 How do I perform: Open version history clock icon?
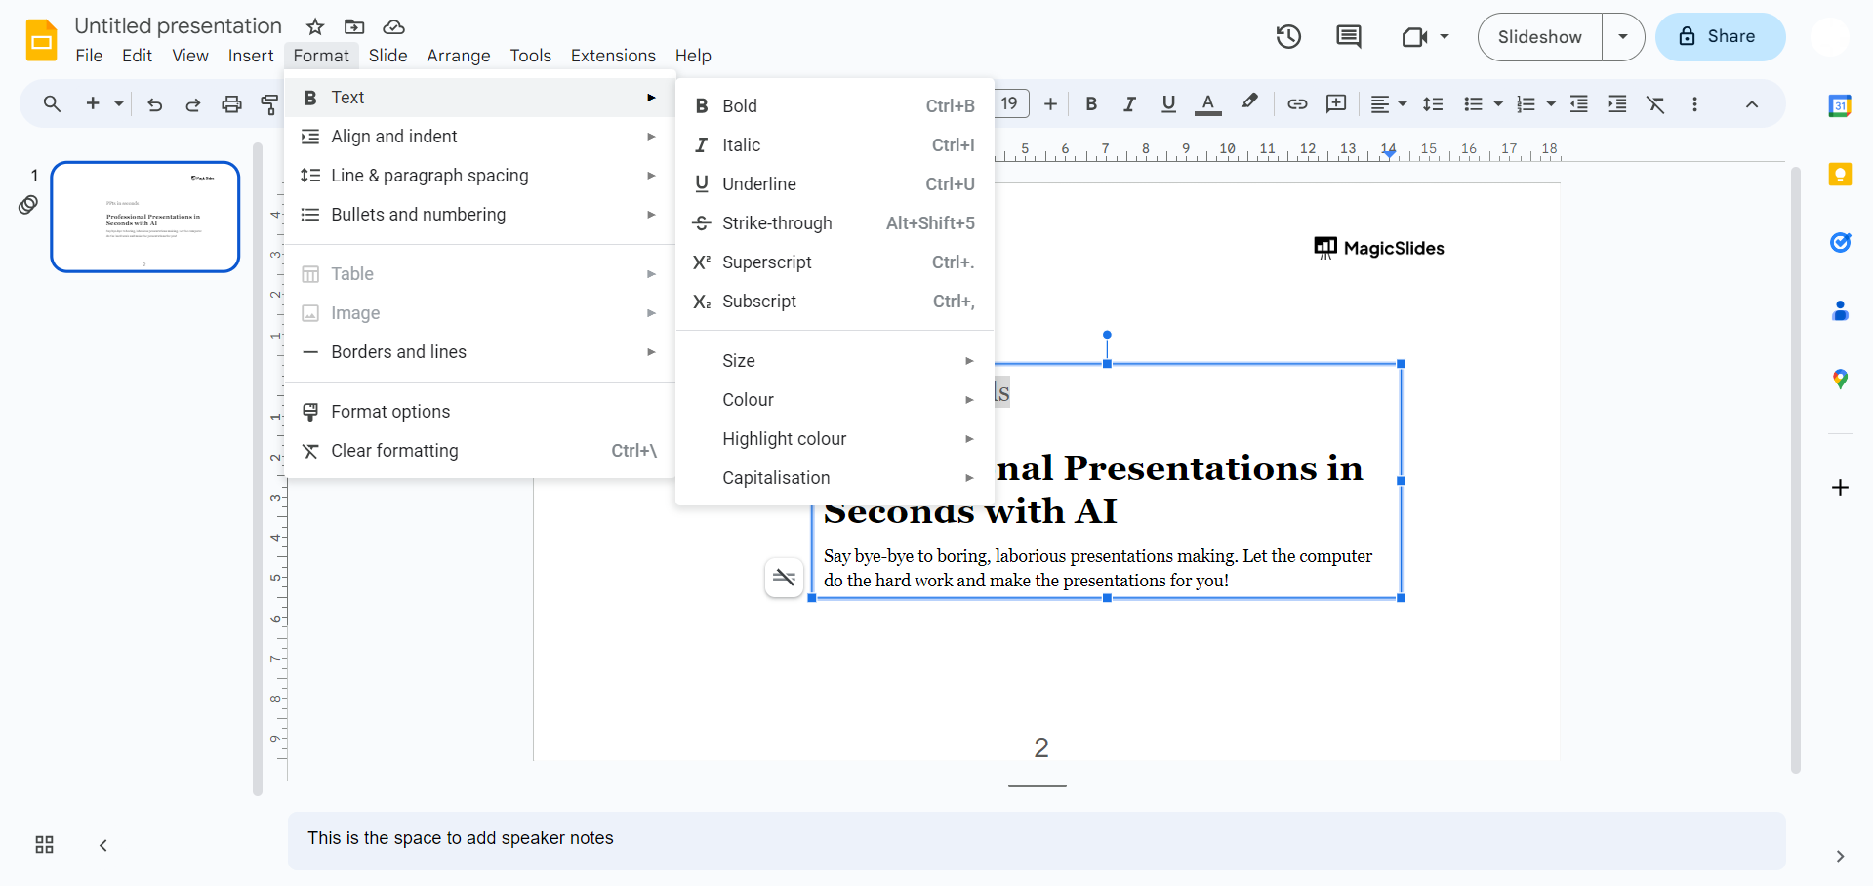[x=1288, y=37]
